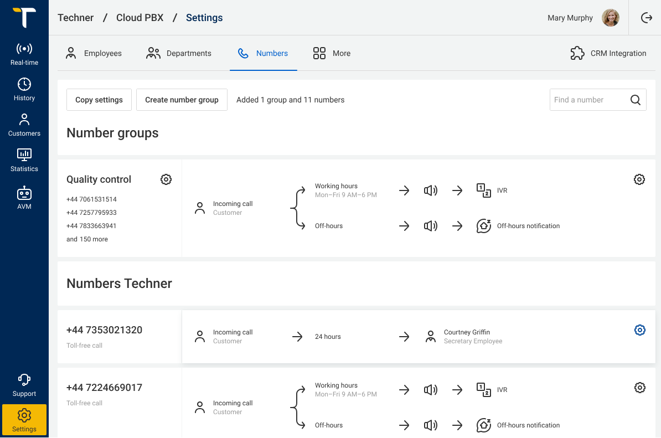The image size is (661, 438).
Task: Click Settings in the sidebar
Action: click(x=24, y=420)
